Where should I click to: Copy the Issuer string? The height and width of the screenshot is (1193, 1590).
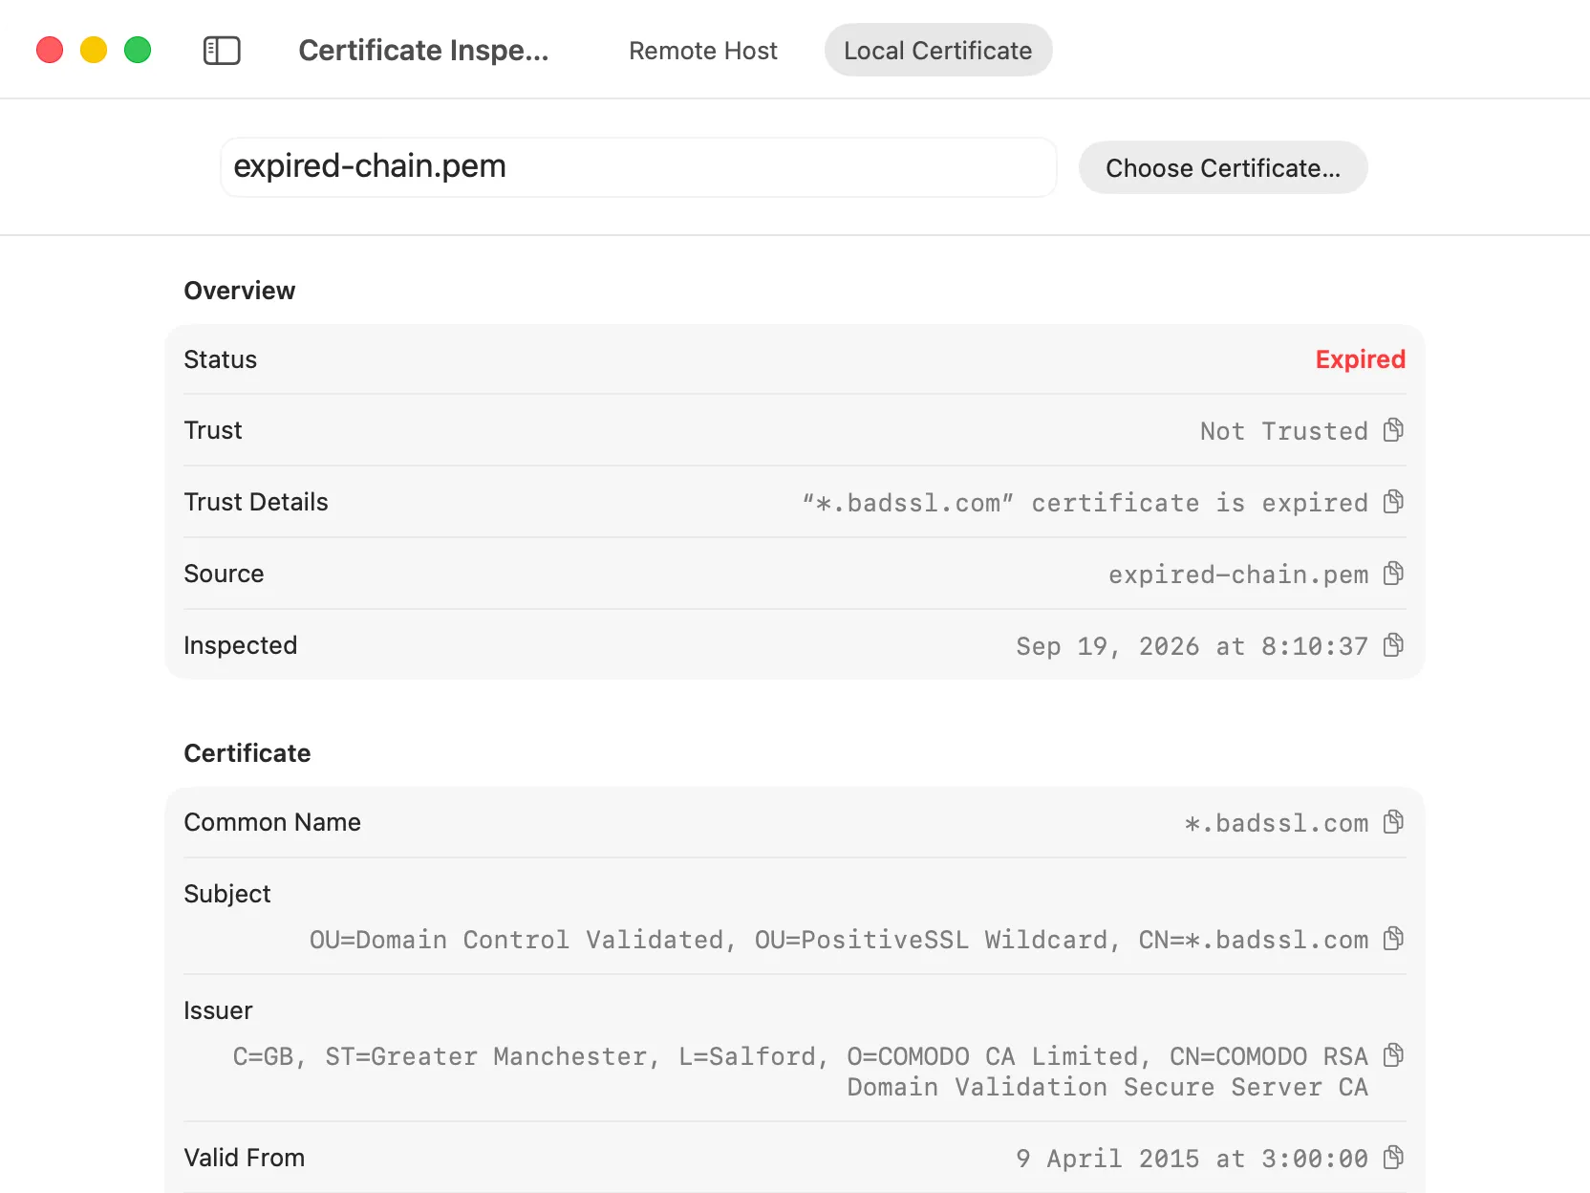(x=1394, y=1055)
